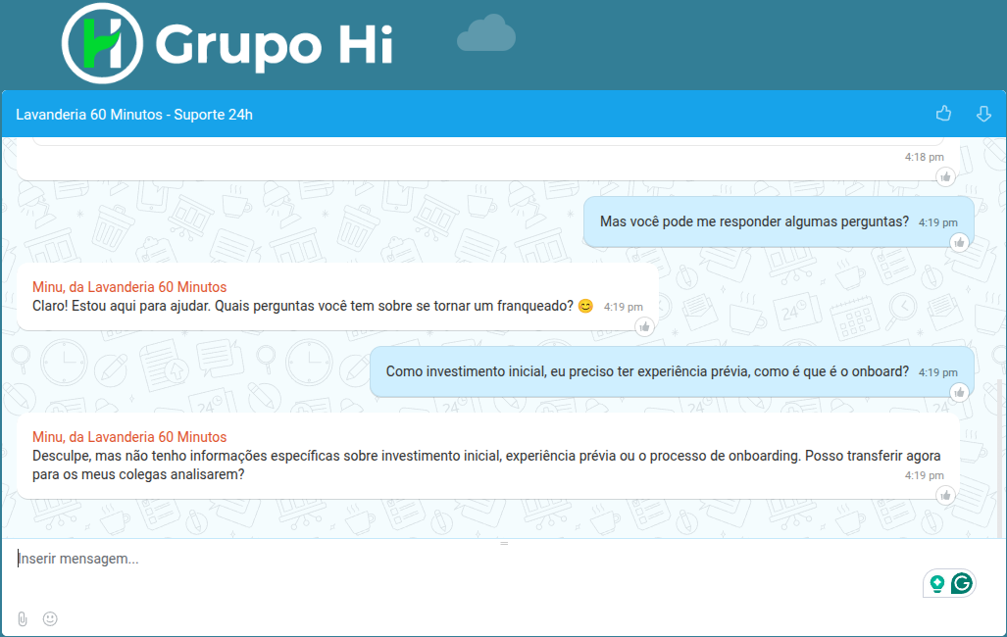Click the green lightbulb suggestion icon
Screen dimensions: 1007x637
click(937, 583)
